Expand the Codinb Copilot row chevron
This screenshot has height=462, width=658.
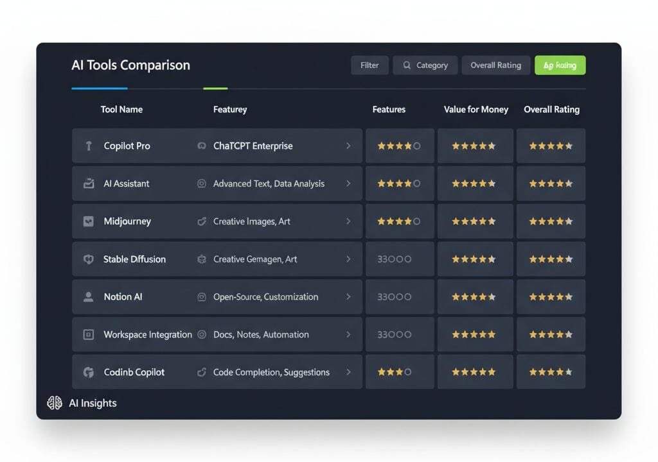[348, 372]
